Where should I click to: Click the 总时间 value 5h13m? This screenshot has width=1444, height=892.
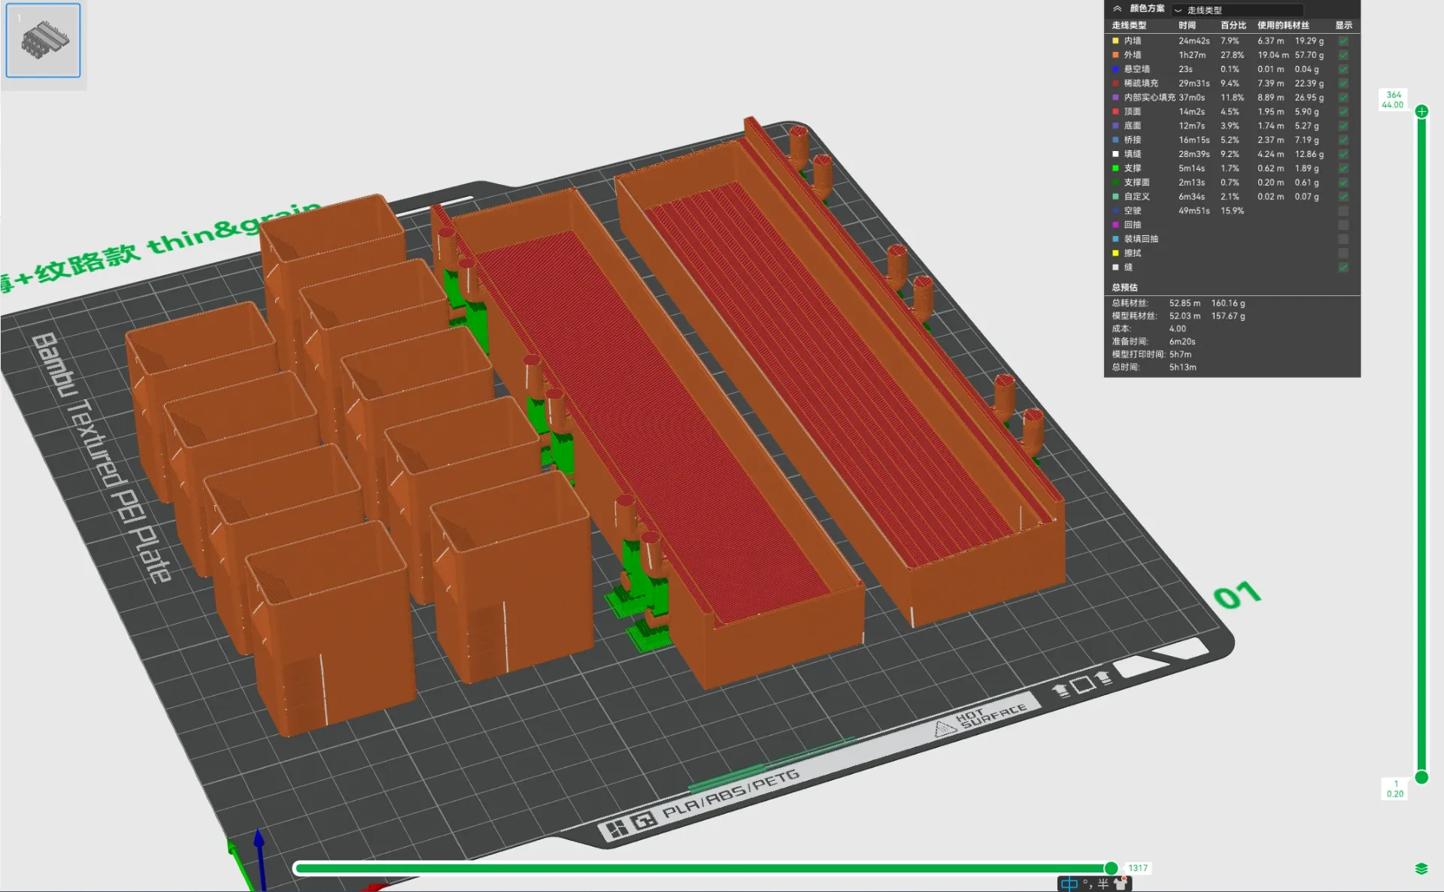[1182, 367]
